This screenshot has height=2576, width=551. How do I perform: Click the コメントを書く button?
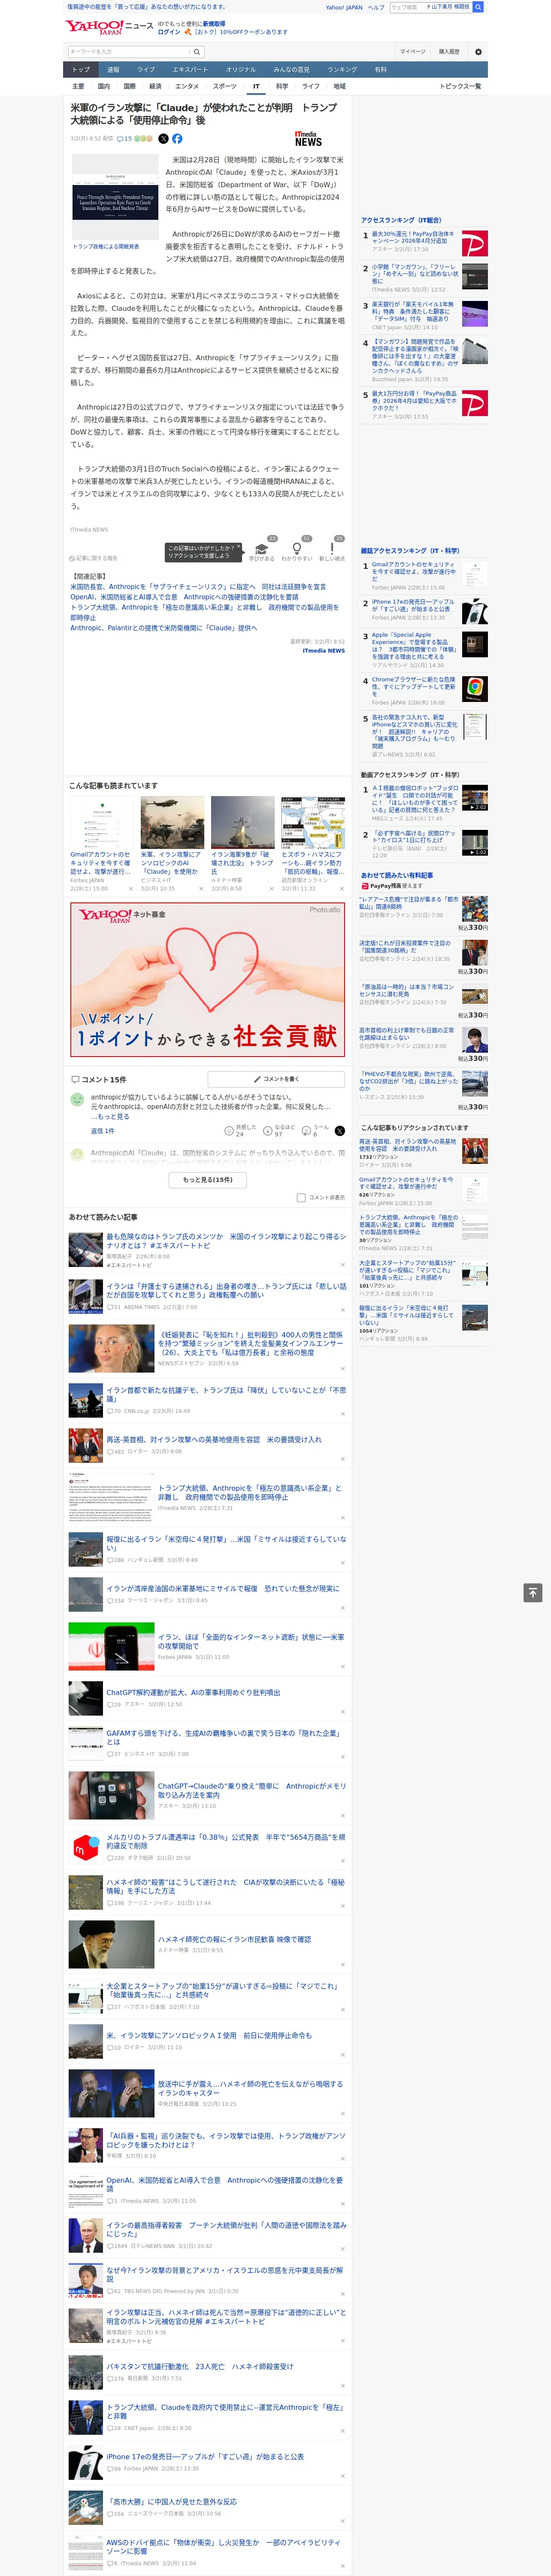(276, 1079)
